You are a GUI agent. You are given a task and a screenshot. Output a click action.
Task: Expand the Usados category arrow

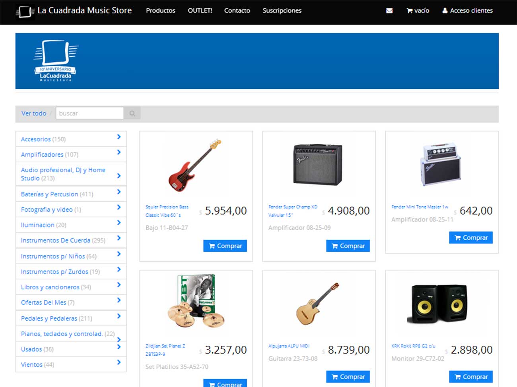tap(119, 347)
